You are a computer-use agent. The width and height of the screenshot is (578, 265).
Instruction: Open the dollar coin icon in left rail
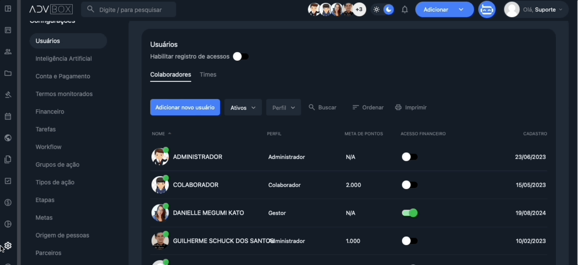[x=8, y=203]
